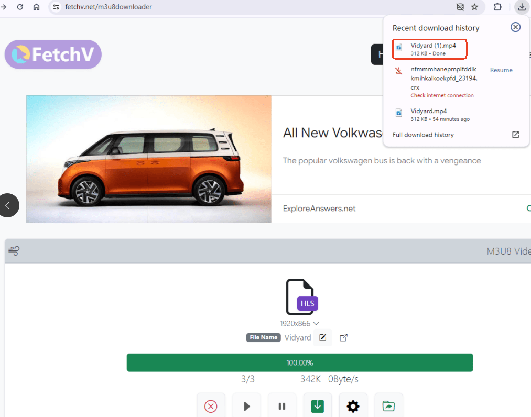The image size is (531, 417).
Task: Open downloader settings via gear icon
Action: (353, 406)
